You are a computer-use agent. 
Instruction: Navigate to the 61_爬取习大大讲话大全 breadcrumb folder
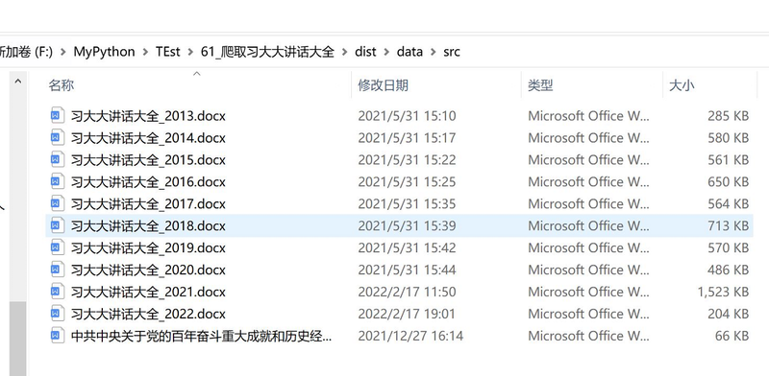(x=267, y=52)
